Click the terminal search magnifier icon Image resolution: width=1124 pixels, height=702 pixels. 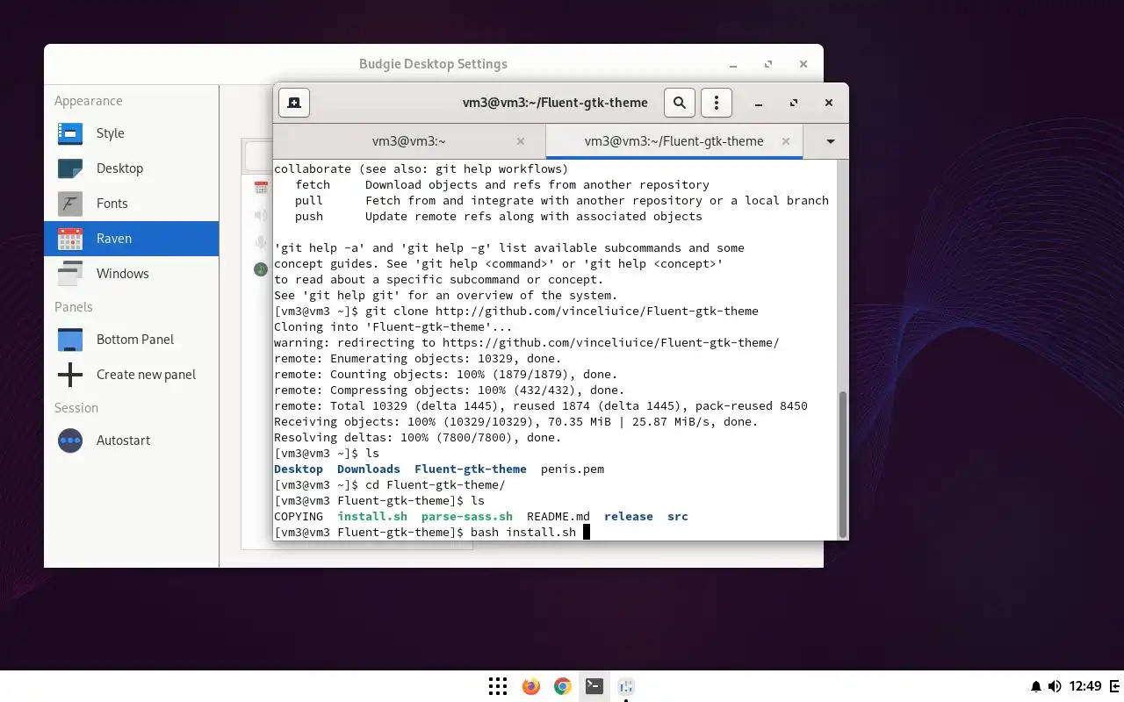[680, 103]
